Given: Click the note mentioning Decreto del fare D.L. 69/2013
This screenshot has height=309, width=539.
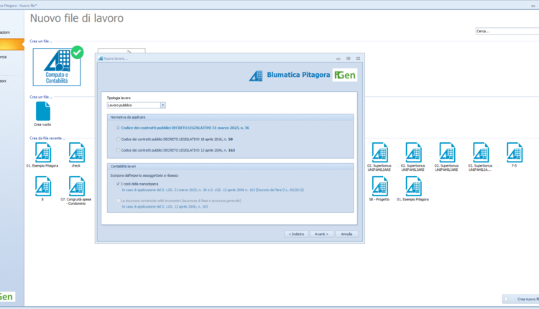Looking at the screenshot, I should click(213, 190).
